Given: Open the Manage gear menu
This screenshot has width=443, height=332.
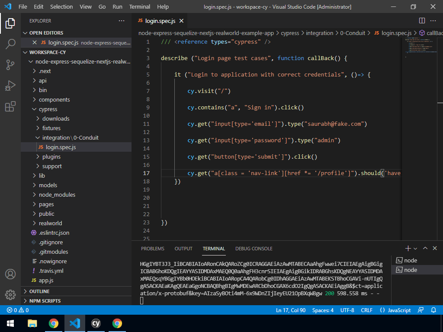Looking at the screenshot, I should 10,295.
